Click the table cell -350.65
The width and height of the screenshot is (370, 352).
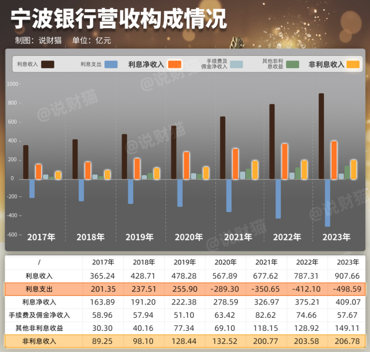point(266,289)
